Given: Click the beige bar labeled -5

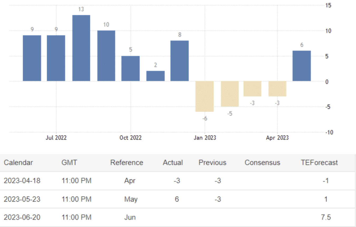Looking at the screenshot, I should coord(230,94).
